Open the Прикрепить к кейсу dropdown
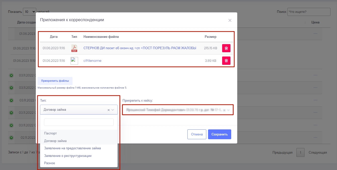The width and height of the screenshot is (337, 170). pos(228,110)
